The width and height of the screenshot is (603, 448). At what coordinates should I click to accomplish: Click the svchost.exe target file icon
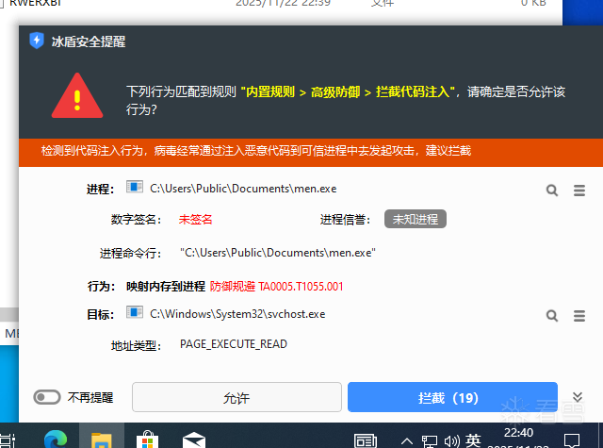point(135,314)
